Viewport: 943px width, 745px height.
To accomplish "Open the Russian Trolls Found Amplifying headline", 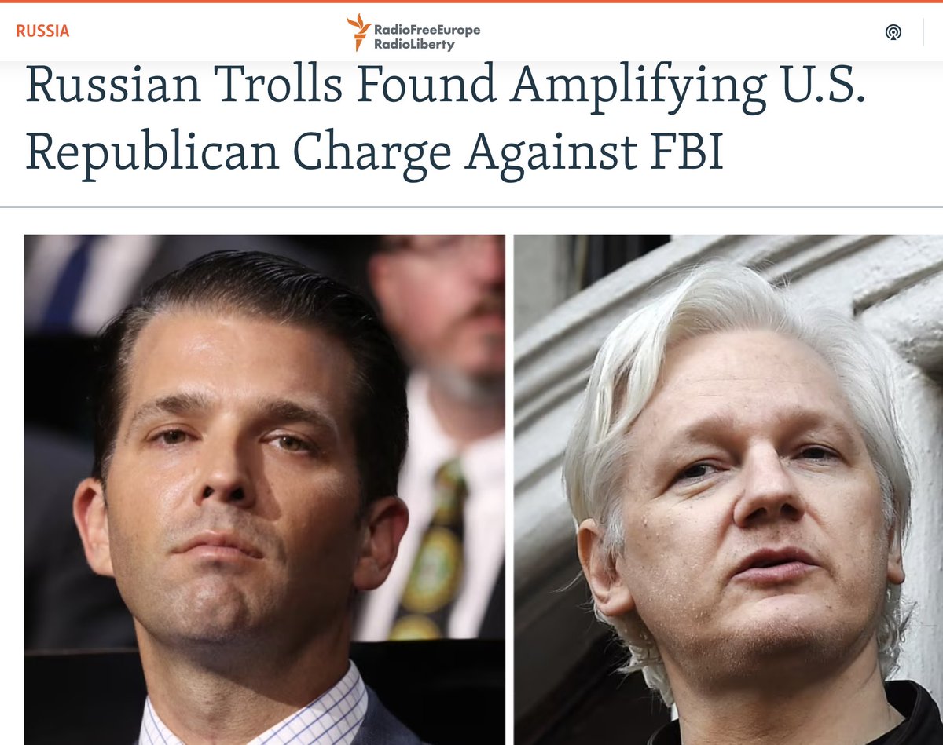I will pos(445,119).
